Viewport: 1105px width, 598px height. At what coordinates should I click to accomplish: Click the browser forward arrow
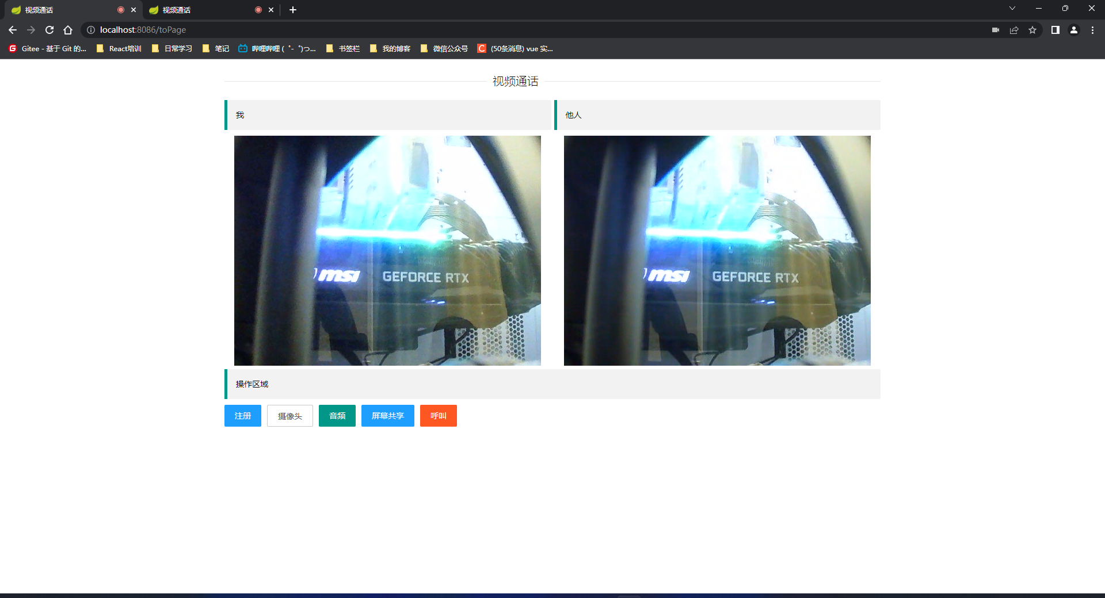(31, 30)
